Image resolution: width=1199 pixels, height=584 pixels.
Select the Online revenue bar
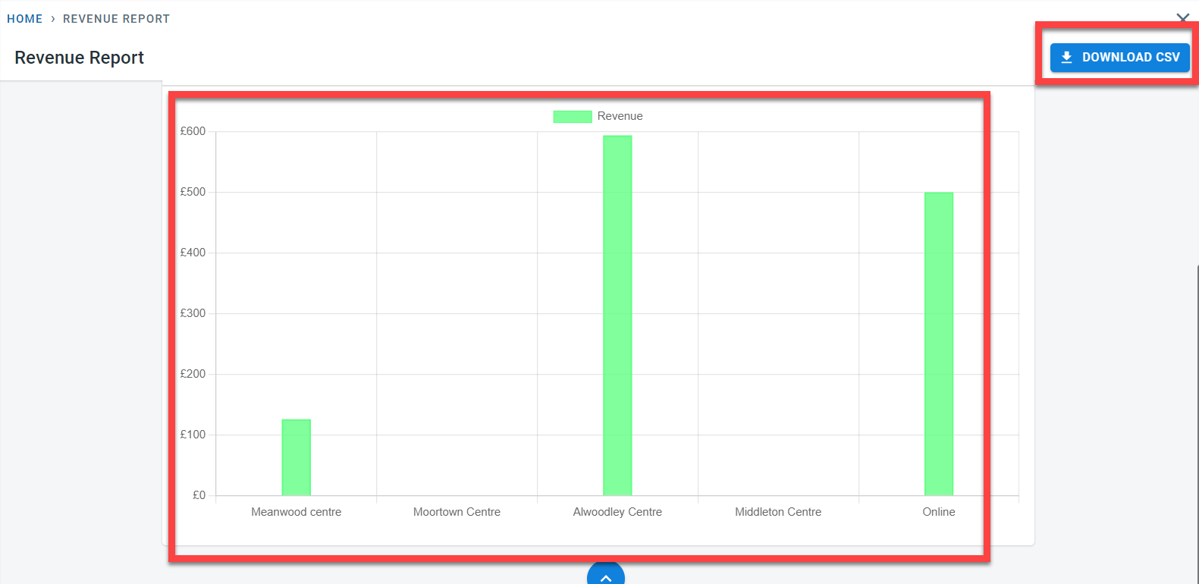[938, 344]
